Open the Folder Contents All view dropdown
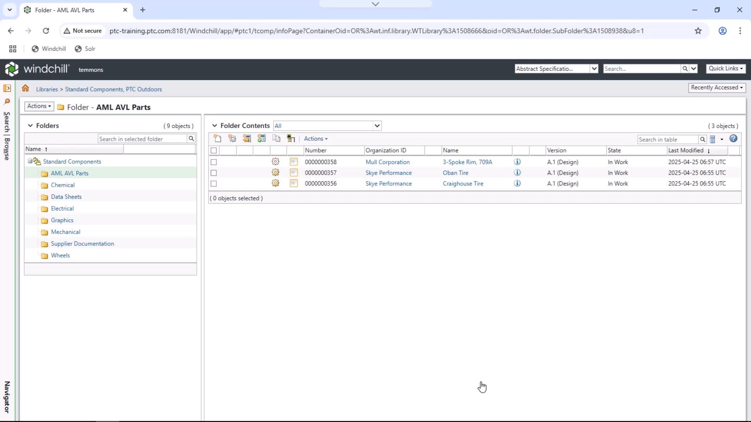This screenshot has width=751, height=422. point(377,126)
